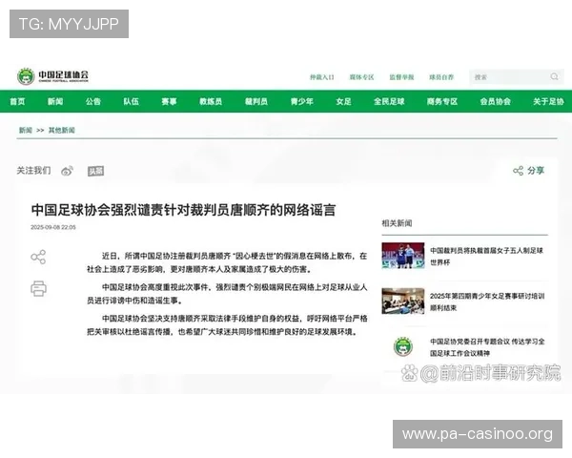Open the 裁判员 nav item
The width and height of the screenshot is (572, 458).
(256, 101)
